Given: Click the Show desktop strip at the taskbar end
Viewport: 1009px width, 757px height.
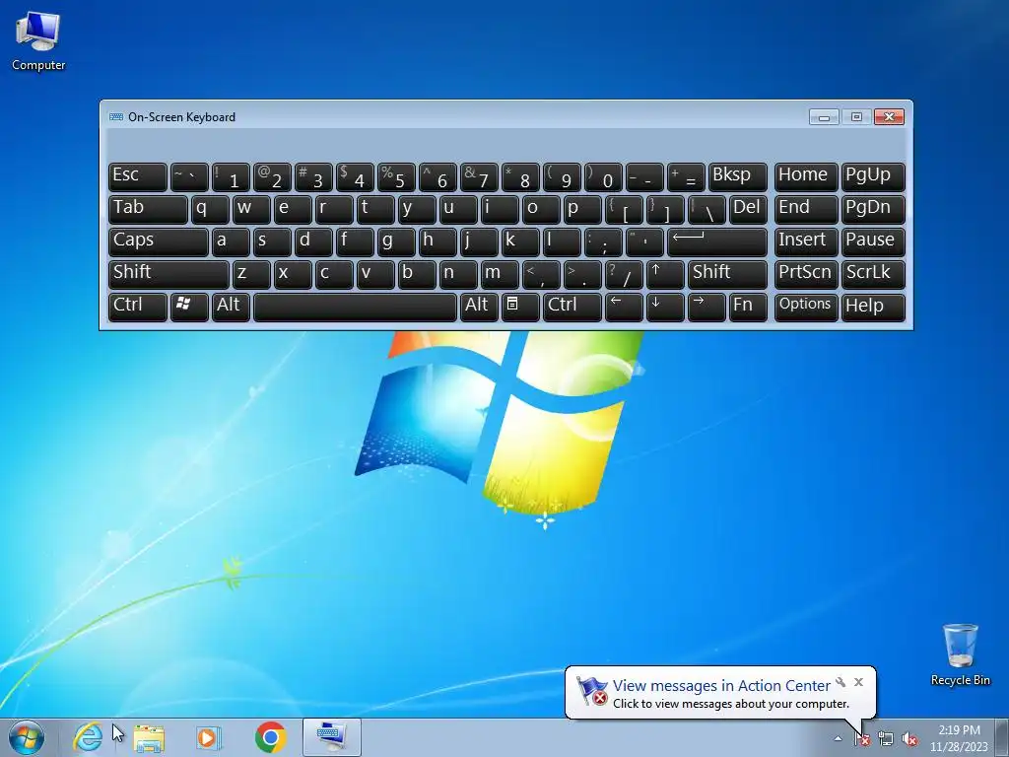Looking at the screenshot, I should coord(1002,737).
